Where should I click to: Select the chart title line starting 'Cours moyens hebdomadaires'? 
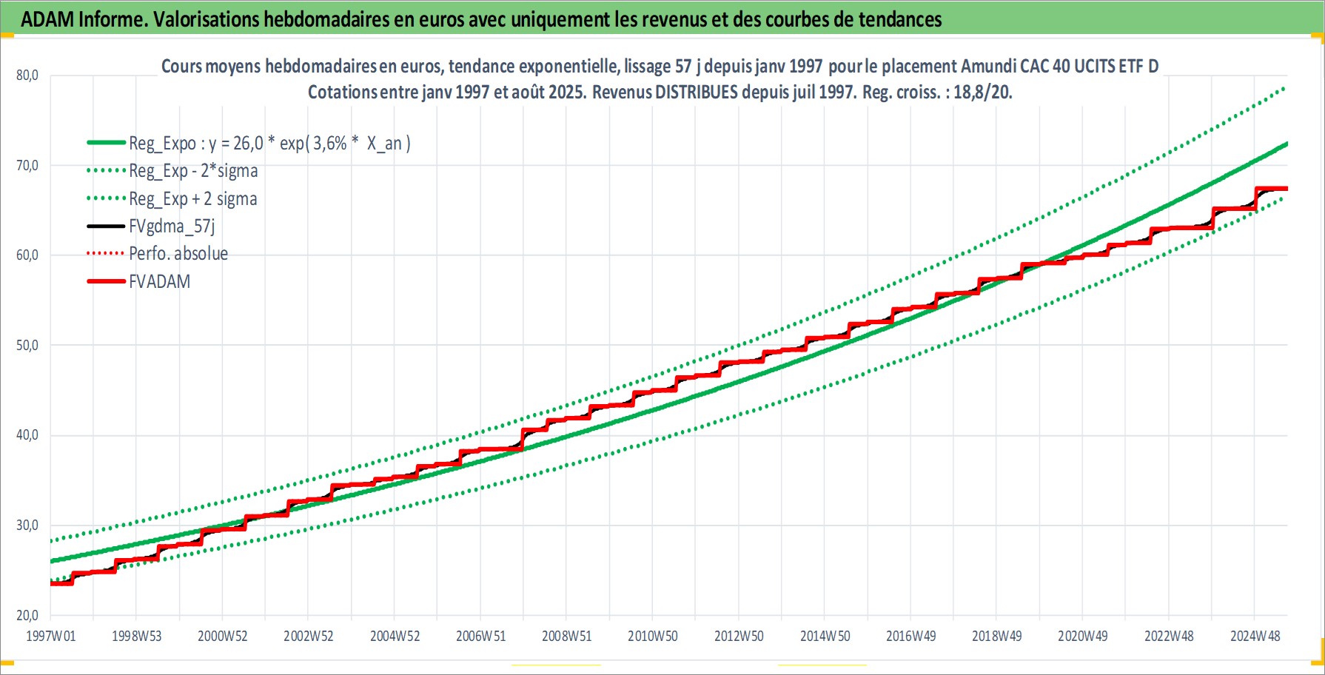pyautogui.click(x=660, y=67)
